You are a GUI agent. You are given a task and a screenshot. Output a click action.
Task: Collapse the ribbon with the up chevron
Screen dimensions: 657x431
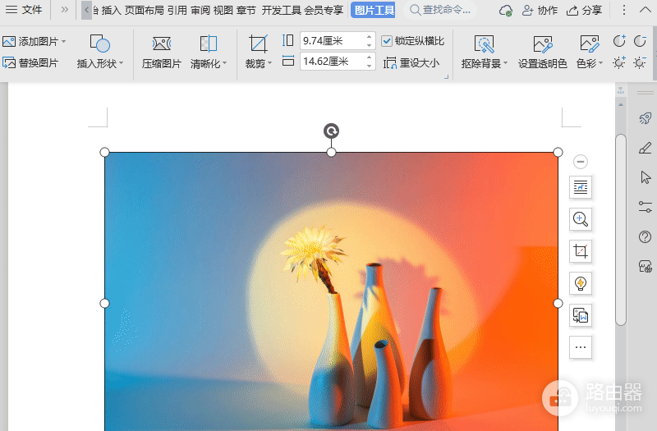(x=646, y=10)
